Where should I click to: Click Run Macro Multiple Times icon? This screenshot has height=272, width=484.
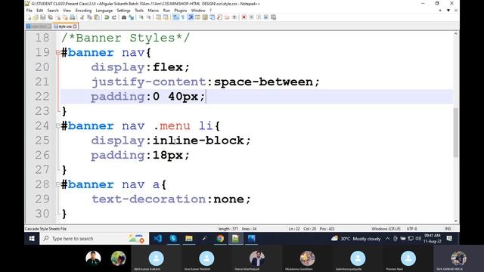tap(265, 17)
